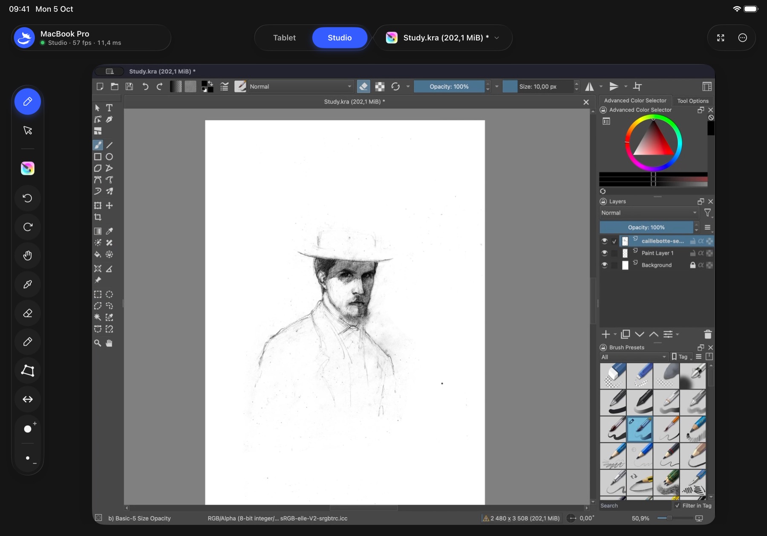
Task: Tap the eyedropper button in left sidebar
Action: pos(28,284)
